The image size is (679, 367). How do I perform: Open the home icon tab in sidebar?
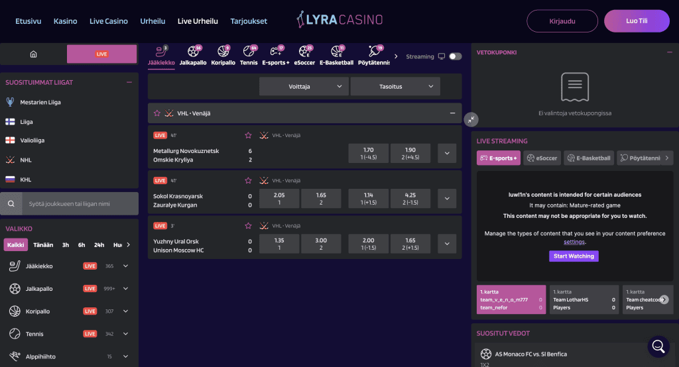point(33,54)
